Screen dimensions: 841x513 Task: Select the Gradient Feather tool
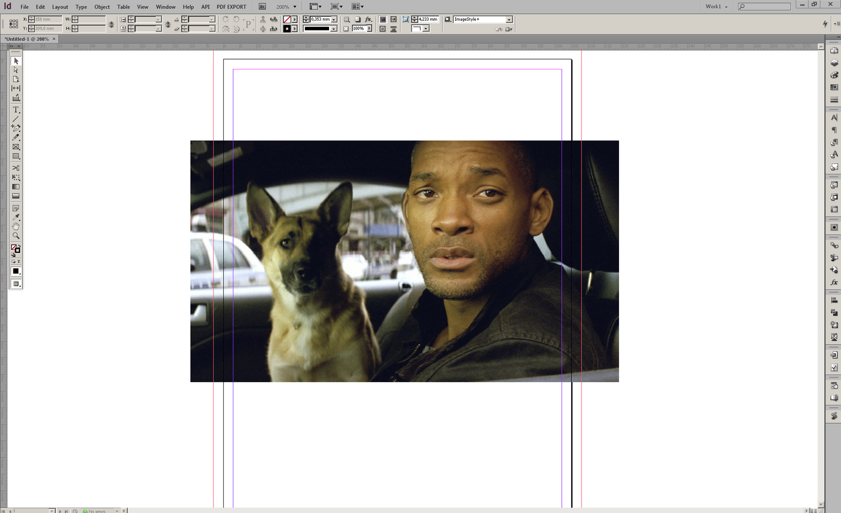tap(16, 196)
